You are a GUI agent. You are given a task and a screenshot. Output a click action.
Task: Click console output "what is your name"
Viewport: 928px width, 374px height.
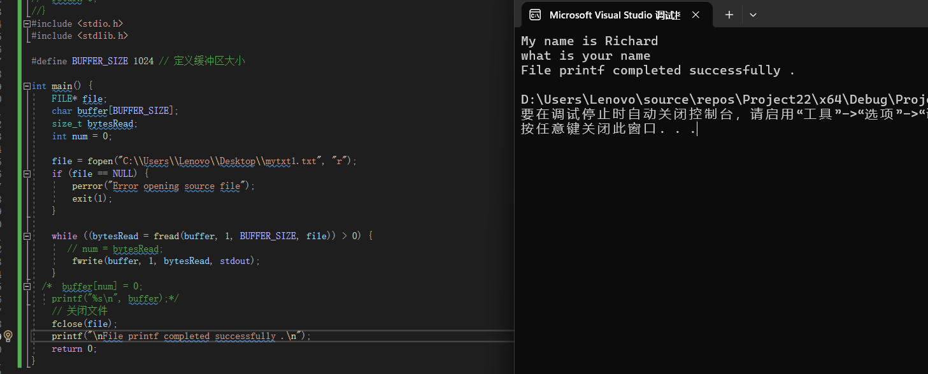(585, 56)
